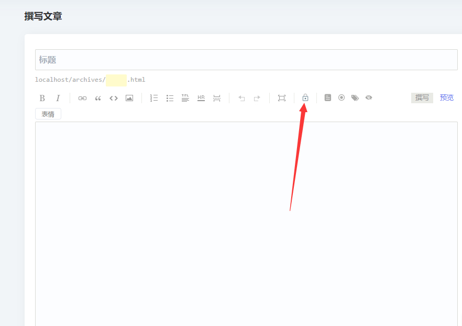Toggle fullscreen editor mode
The image size is (462, 326).
point(282,98)
